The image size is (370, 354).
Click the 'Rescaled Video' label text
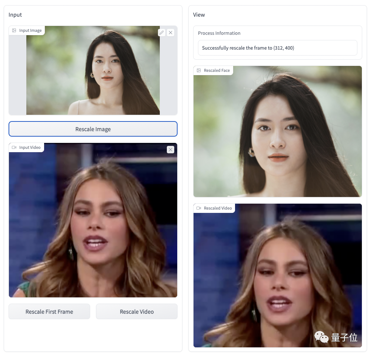pos(218,208)
